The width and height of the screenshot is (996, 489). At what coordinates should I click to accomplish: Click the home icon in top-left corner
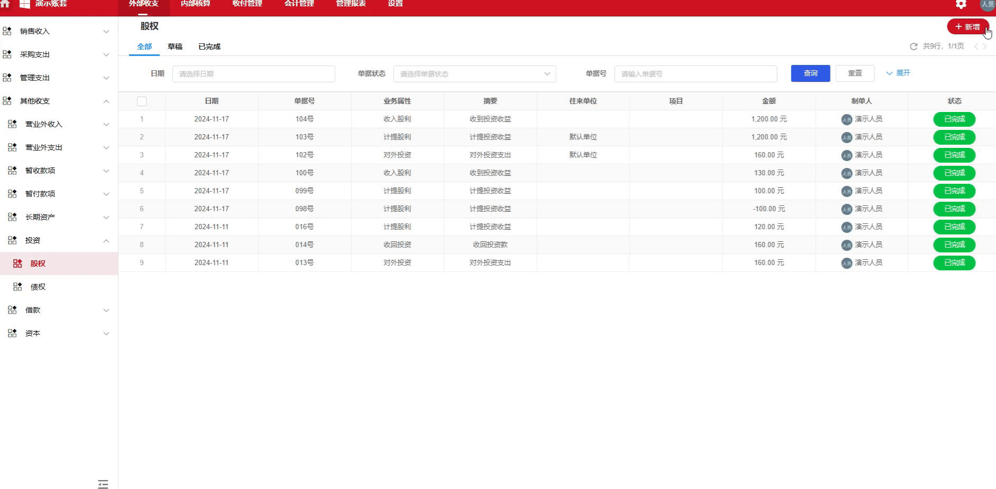click(6, 4)
